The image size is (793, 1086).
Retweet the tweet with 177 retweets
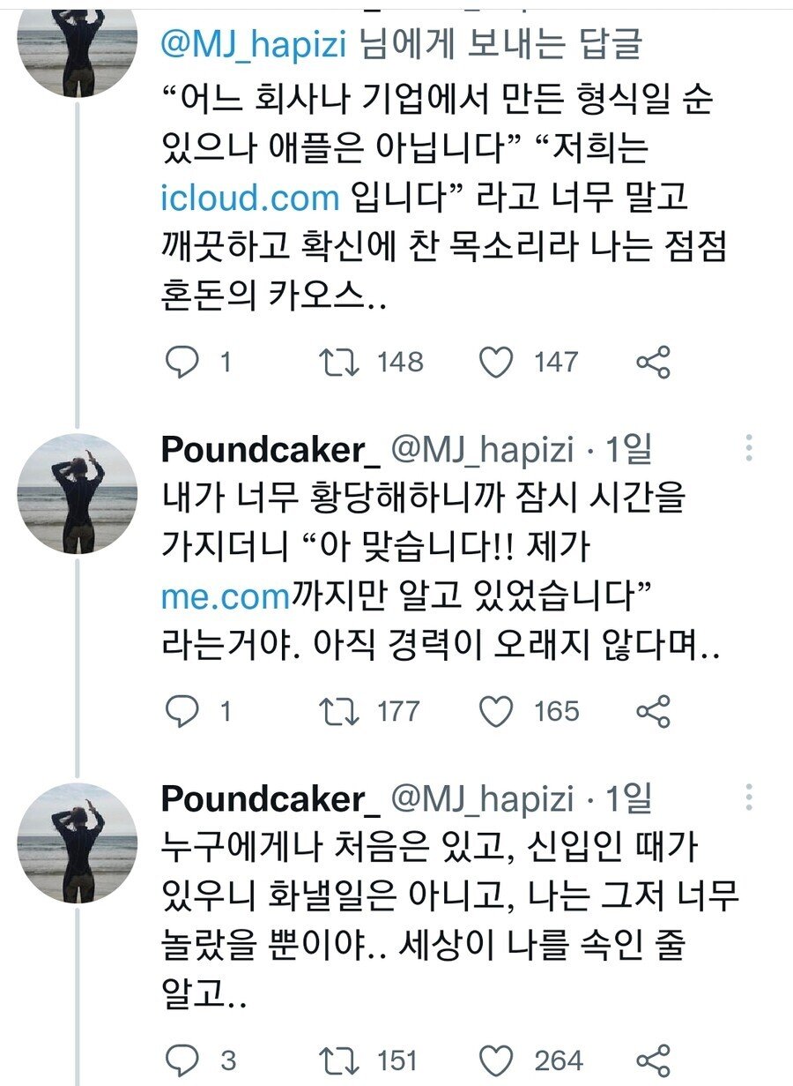coord(339,711)
